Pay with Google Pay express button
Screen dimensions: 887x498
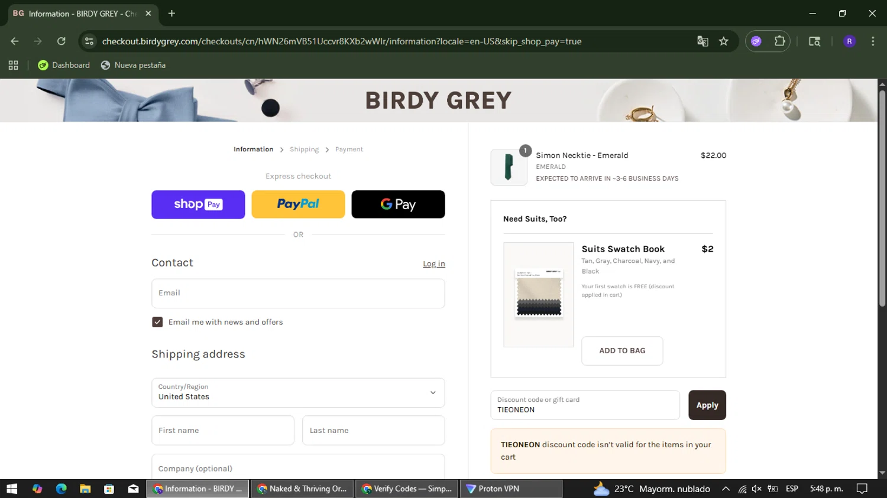398,204
